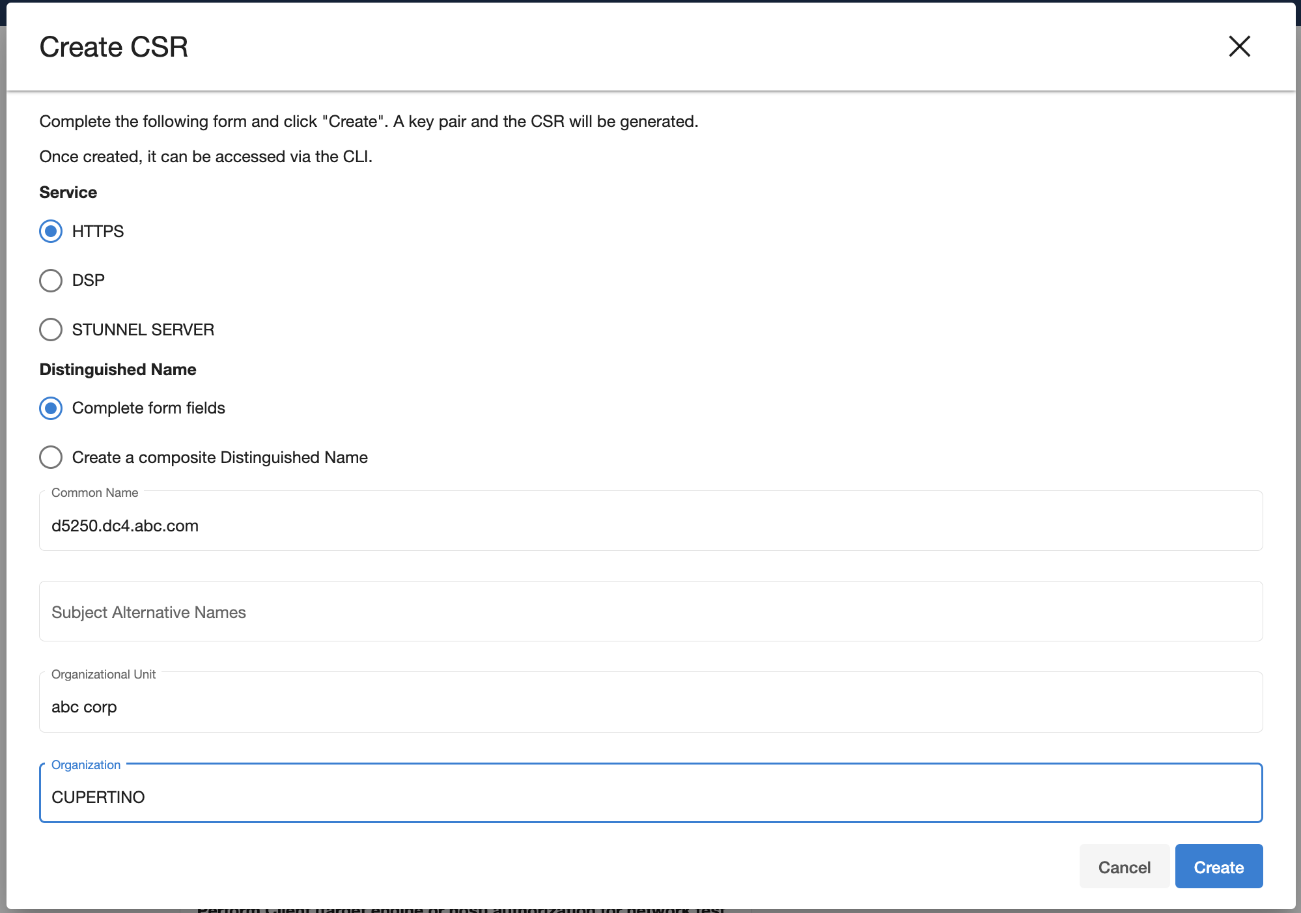The width and height of the screenshot is (1301, 913).
Task: Select Complete form fields radio option
Action: click(51, 408)
